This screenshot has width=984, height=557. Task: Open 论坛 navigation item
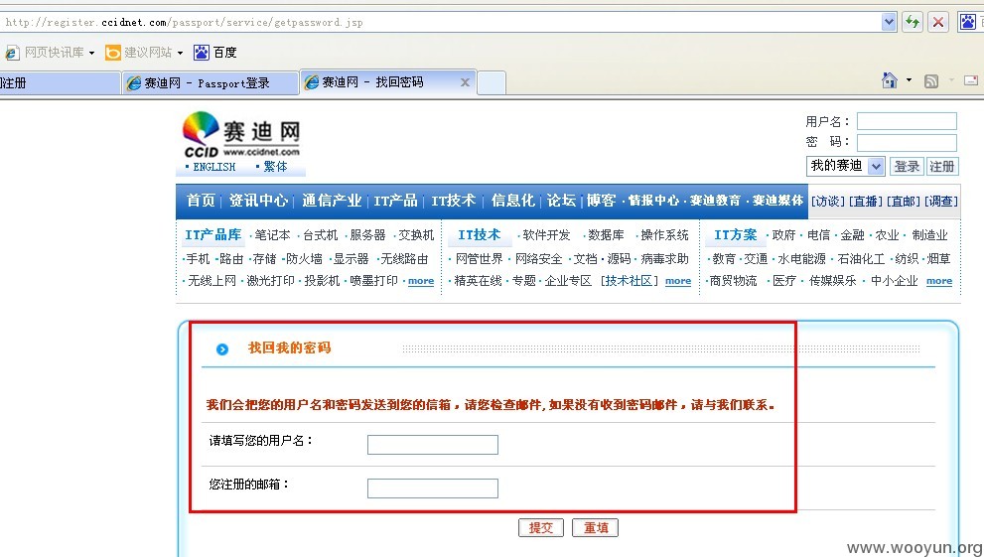click(x=561, y=201)
